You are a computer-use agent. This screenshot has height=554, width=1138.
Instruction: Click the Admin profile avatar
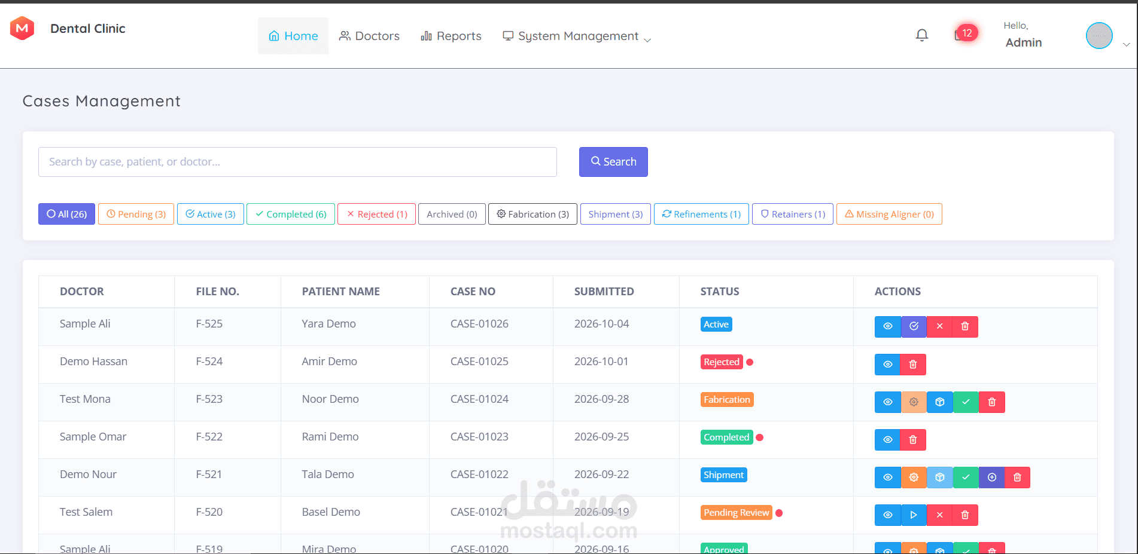(x=1099, y=35)
